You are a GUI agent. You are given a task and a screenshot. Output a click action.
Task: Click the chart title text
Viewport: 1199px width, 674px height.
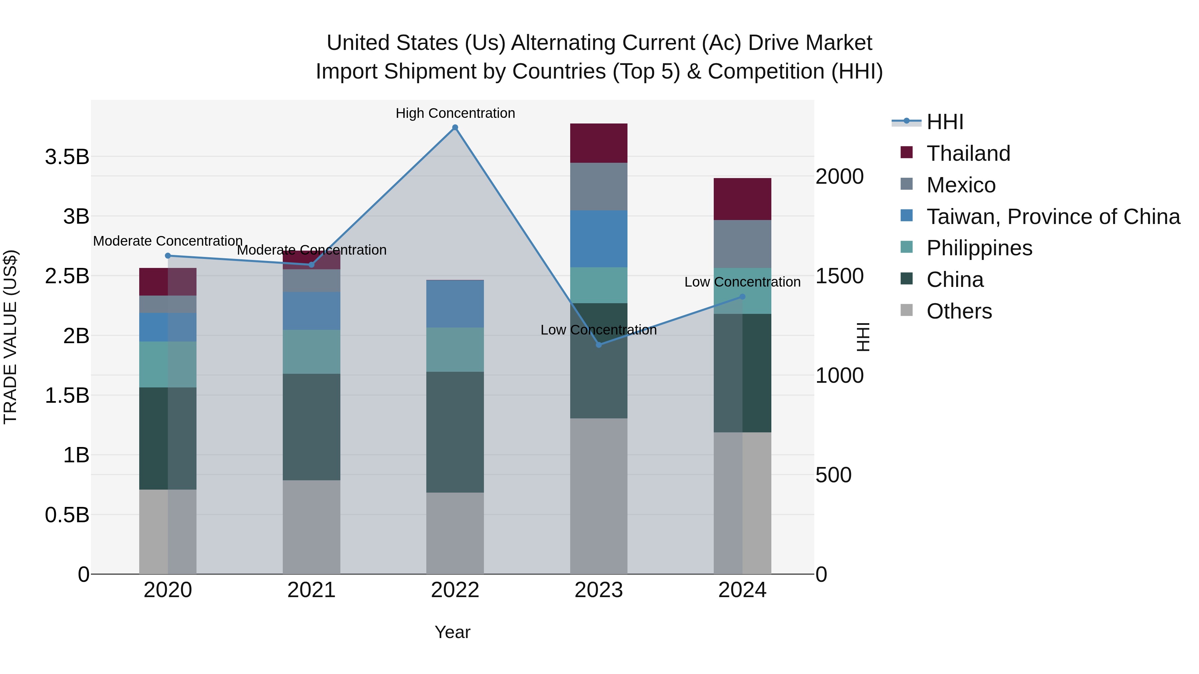(599, 57)
